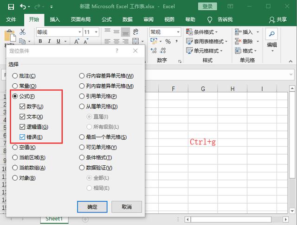The image size is (297, 225).
Task: Click the Sheet1 worksheet tab
Action: coord(54,219)
